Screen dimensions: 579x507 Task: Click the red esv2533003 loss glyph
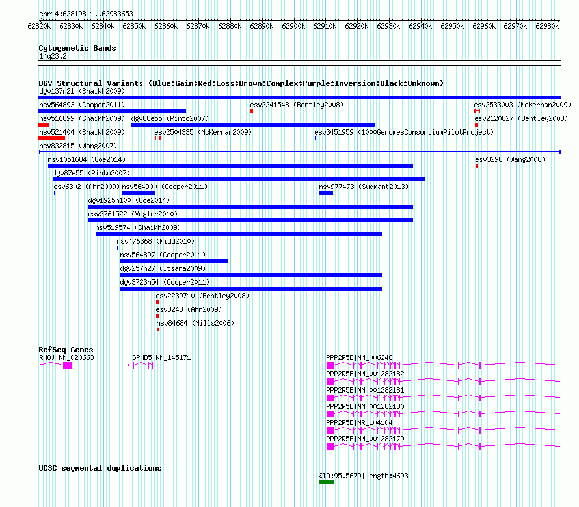click(x=477, y=111)
